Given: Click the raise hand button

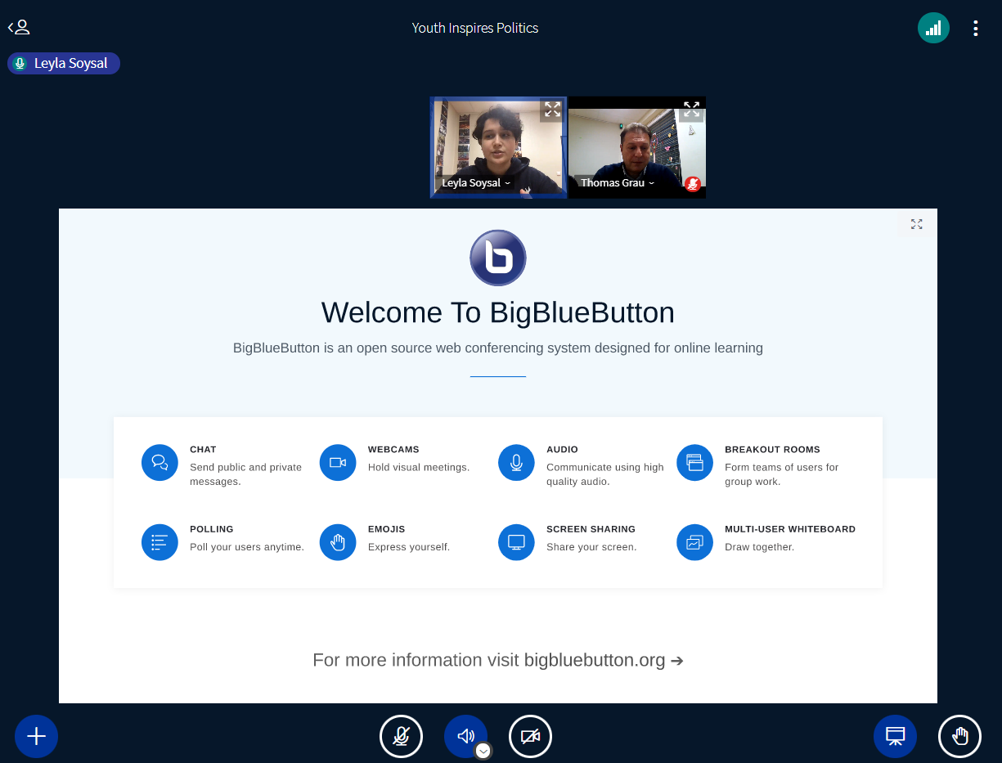Looking at the screenshot, I should [x=959, y=736].
